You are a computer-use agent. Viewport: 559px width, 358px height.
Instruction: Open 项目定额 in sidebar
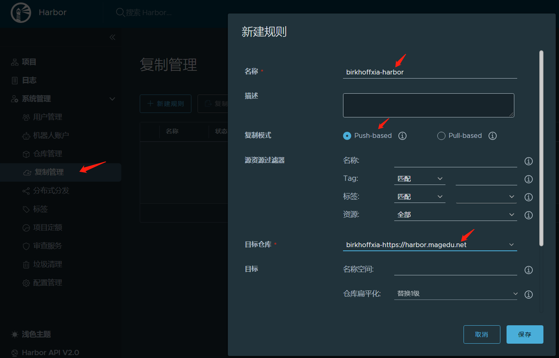[x=48, y=227]
